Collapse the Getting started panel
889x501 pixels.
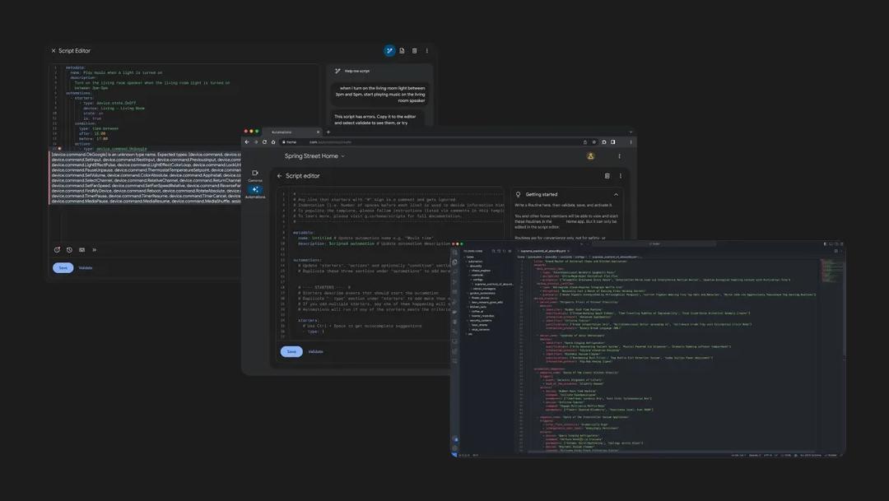(616, 194)
